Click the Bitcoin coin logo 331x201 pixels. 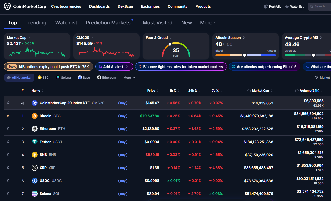34,116
